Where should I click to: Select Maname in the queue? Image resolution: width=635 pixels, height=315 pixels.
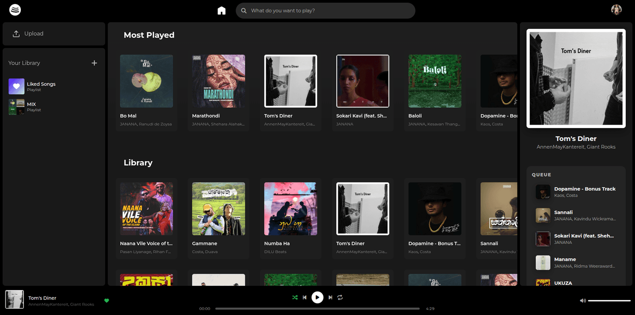[x=576, y=262]
